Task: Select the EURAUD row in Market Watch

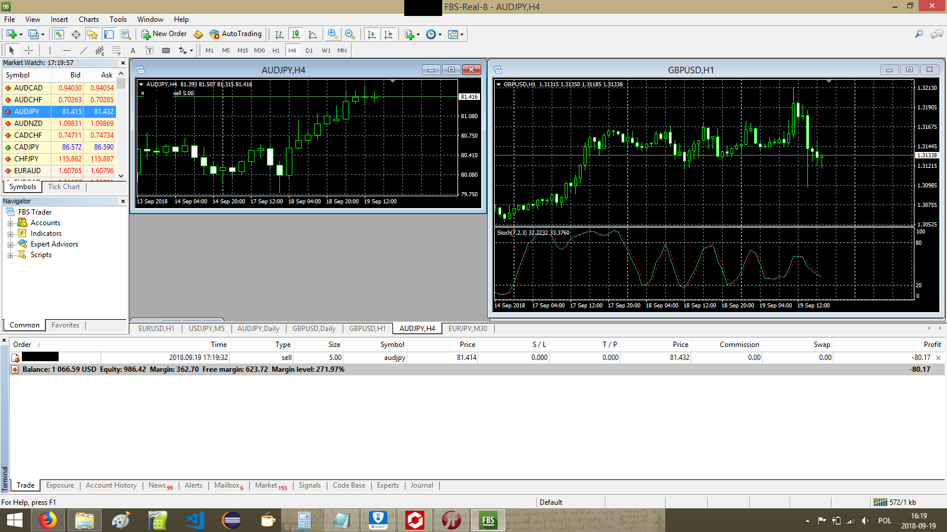Action: [x=59, y=171]
